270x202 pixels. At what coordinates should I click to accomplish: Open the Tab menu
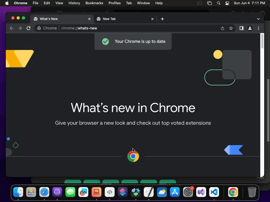(129, 3)
